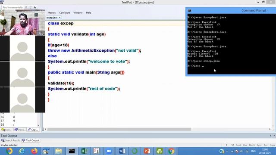Focus the Command Prompt window title bar
The image size is (276, 155).
click(231, 10)
